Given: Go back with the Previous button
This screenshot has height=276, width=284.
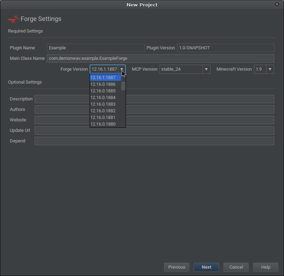Looking at the screenshot, I should click(177, 267).
